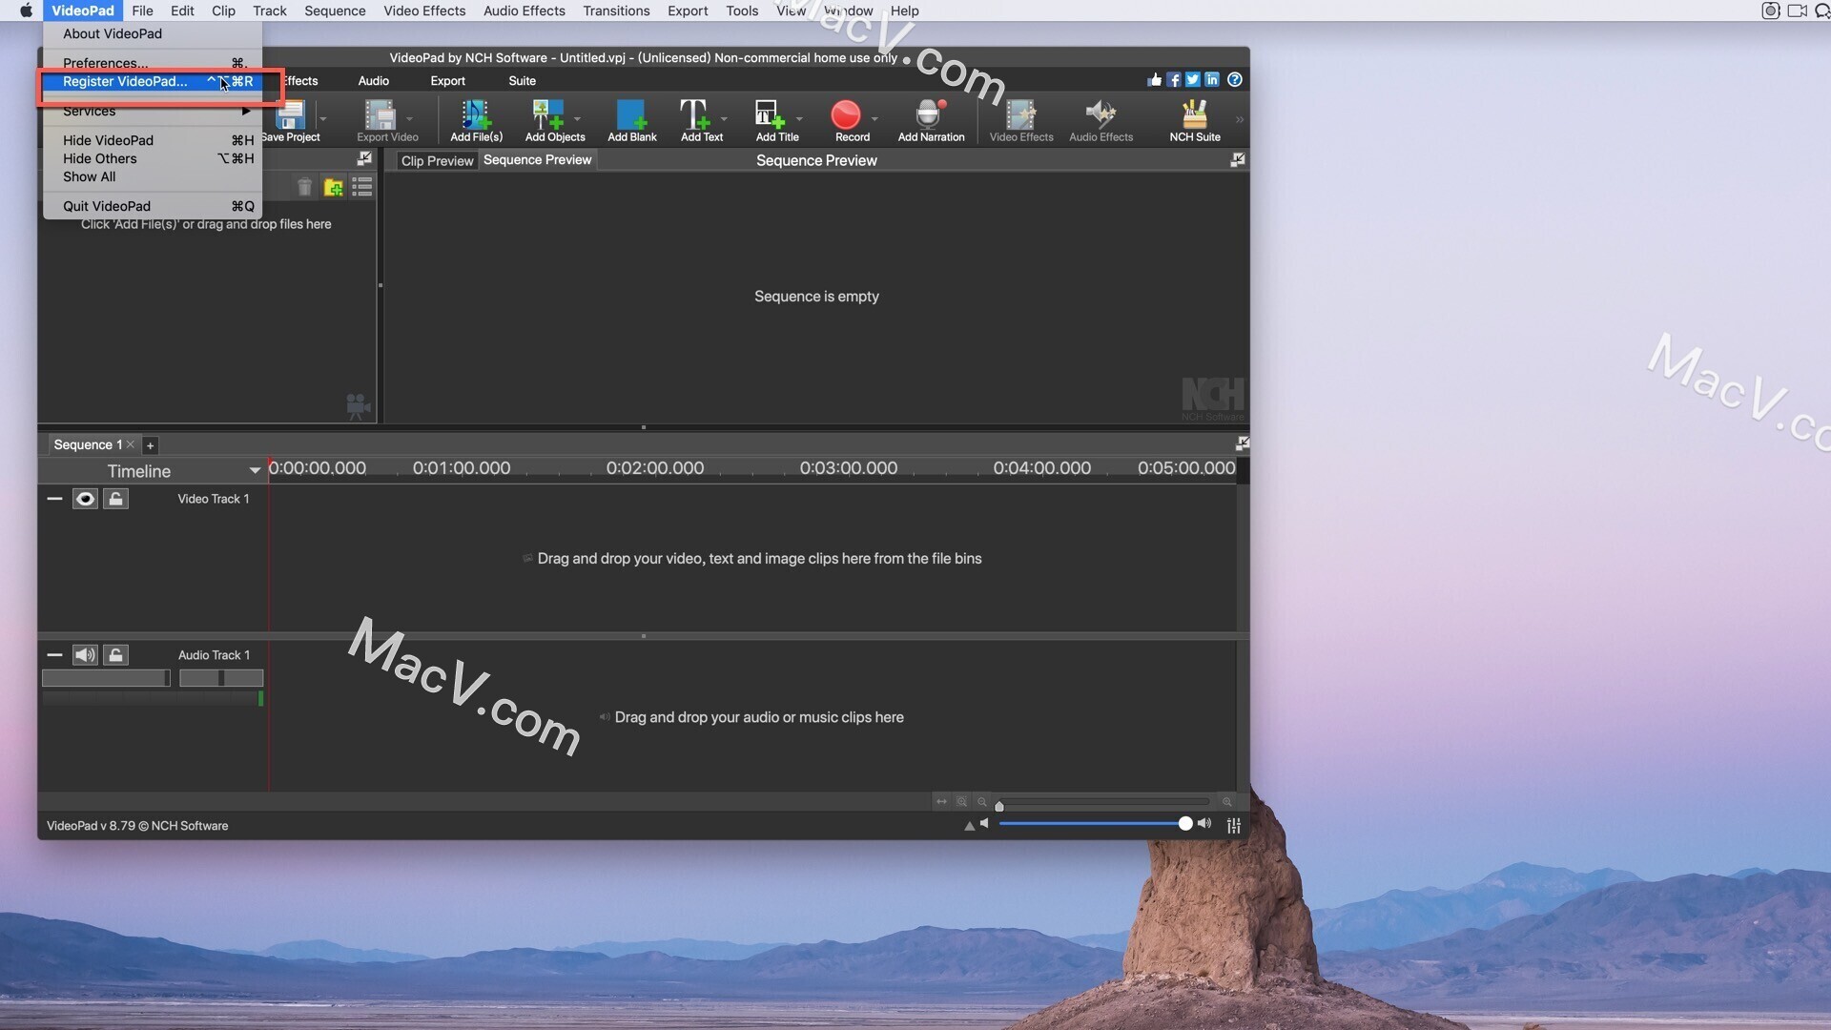Add a new sequence with plus button

(150, 445)
